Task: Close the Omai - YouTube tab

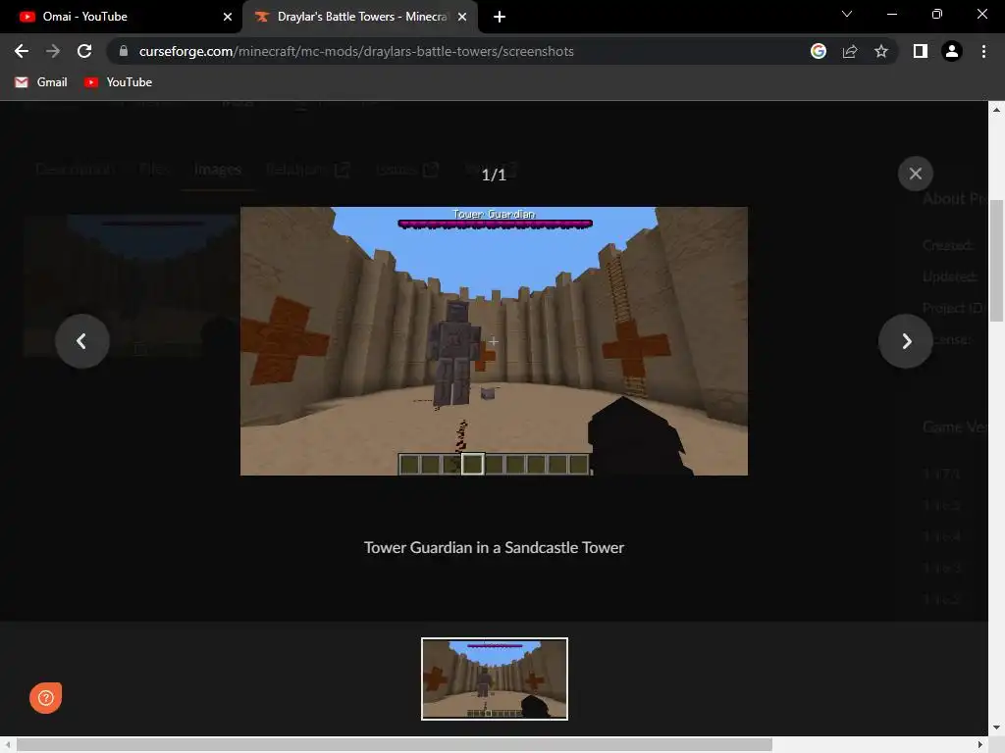Action: (x=228, y=17)
